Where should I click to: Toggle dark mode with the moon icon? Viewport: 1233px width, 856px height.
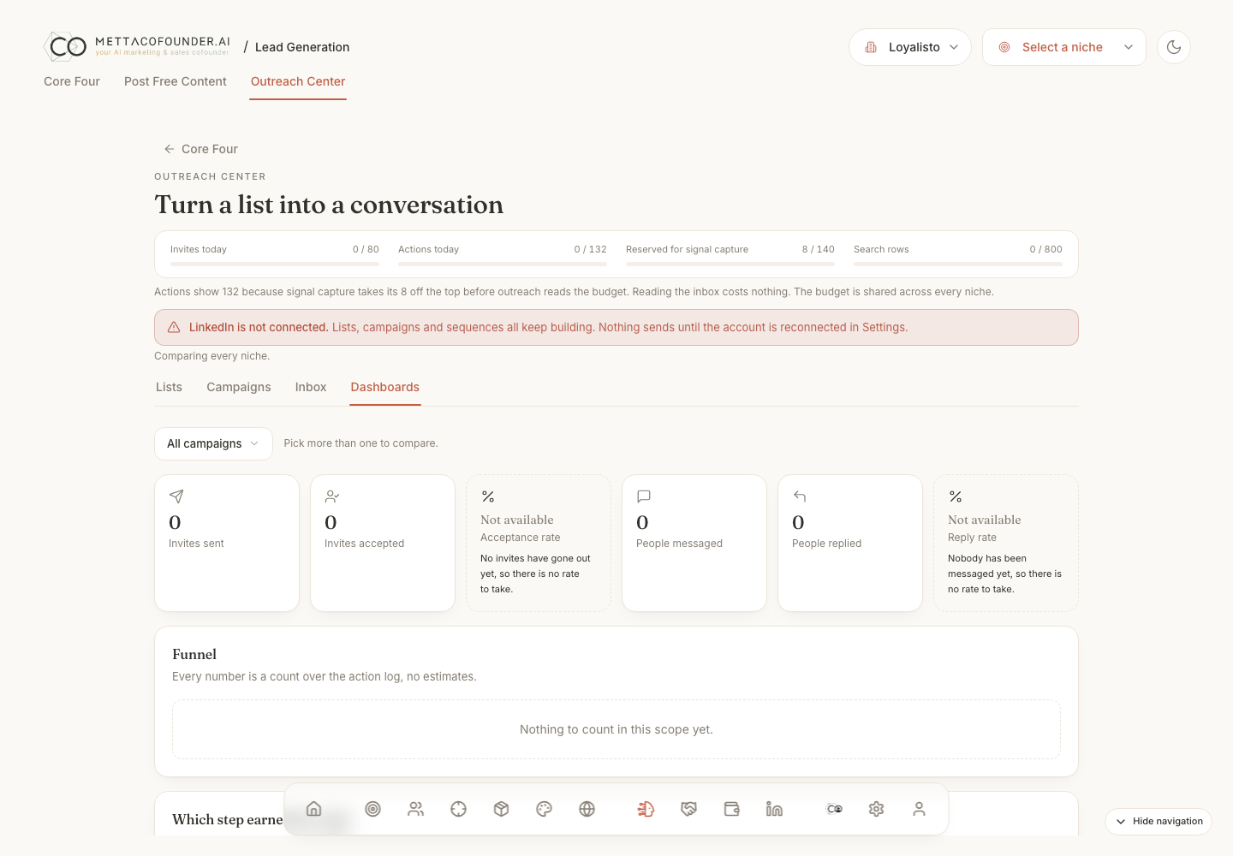point(1174,47)
